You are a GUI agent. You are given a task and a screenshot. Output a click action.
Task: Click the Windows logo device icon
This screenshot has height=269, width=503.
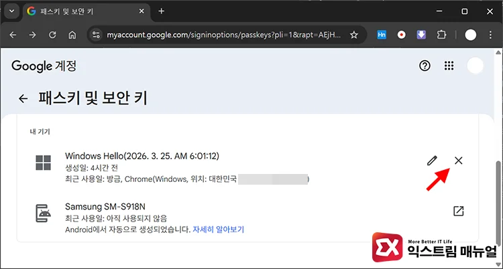tap(44, 163)
